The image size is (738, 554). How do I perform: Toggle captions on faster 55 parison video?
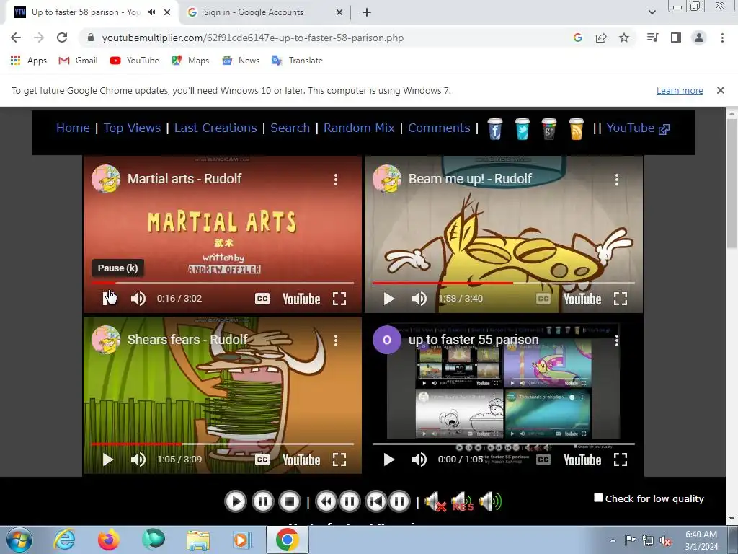pos(543,460)
